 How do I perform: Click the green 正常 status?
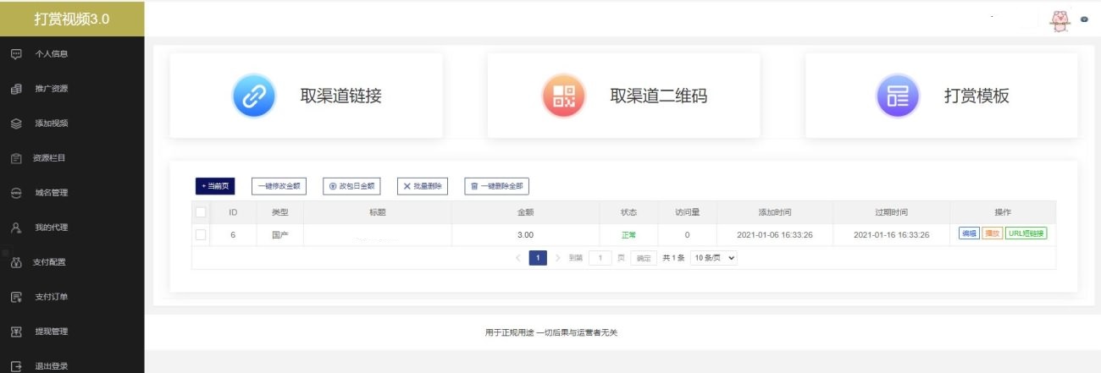[628, 235]
